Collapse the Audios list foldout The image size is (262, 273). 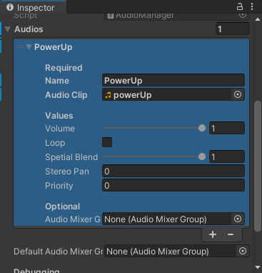8,29
